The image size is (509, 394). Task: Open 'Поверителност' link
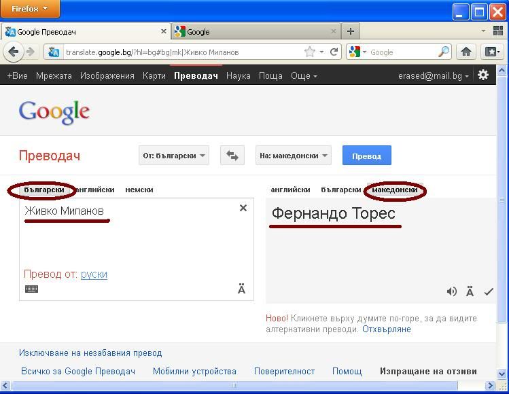pyautogui.click(x=284, y=371)
